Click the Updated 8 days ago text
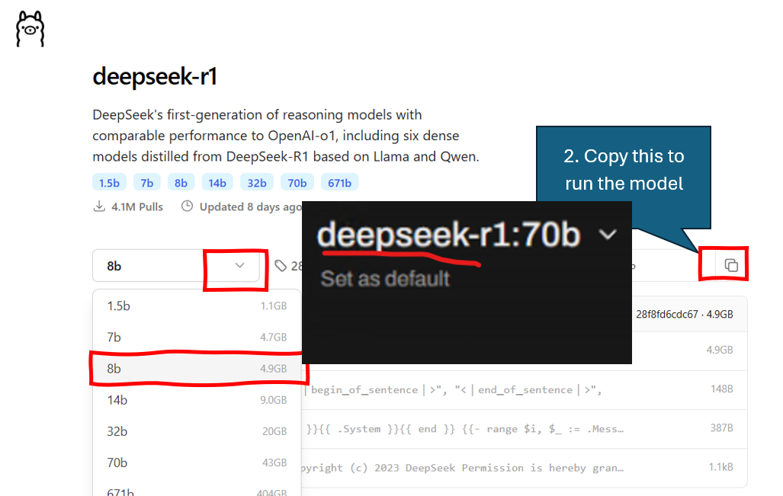Image resolution: width=783 pixels, height=496 pixels. click(251, 206)
